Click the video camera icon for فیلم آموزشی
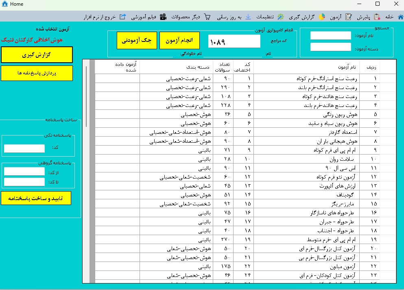This screenshot has width=404, height=290. (x=163, y=17)
